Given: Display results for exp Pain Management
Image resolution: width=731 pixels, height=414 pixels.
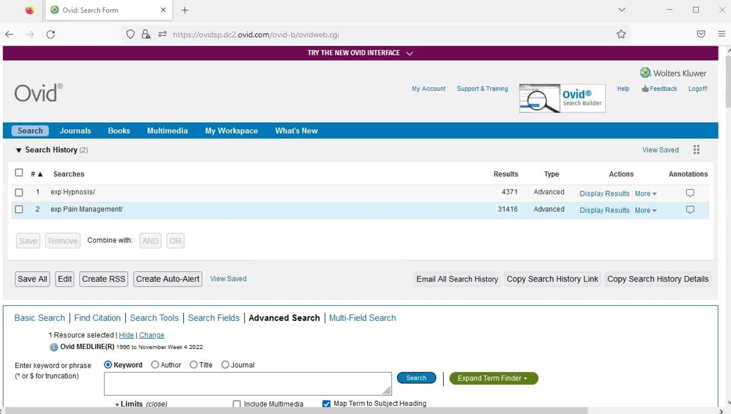Looking at the screenshot, I should tap(604, 210).
